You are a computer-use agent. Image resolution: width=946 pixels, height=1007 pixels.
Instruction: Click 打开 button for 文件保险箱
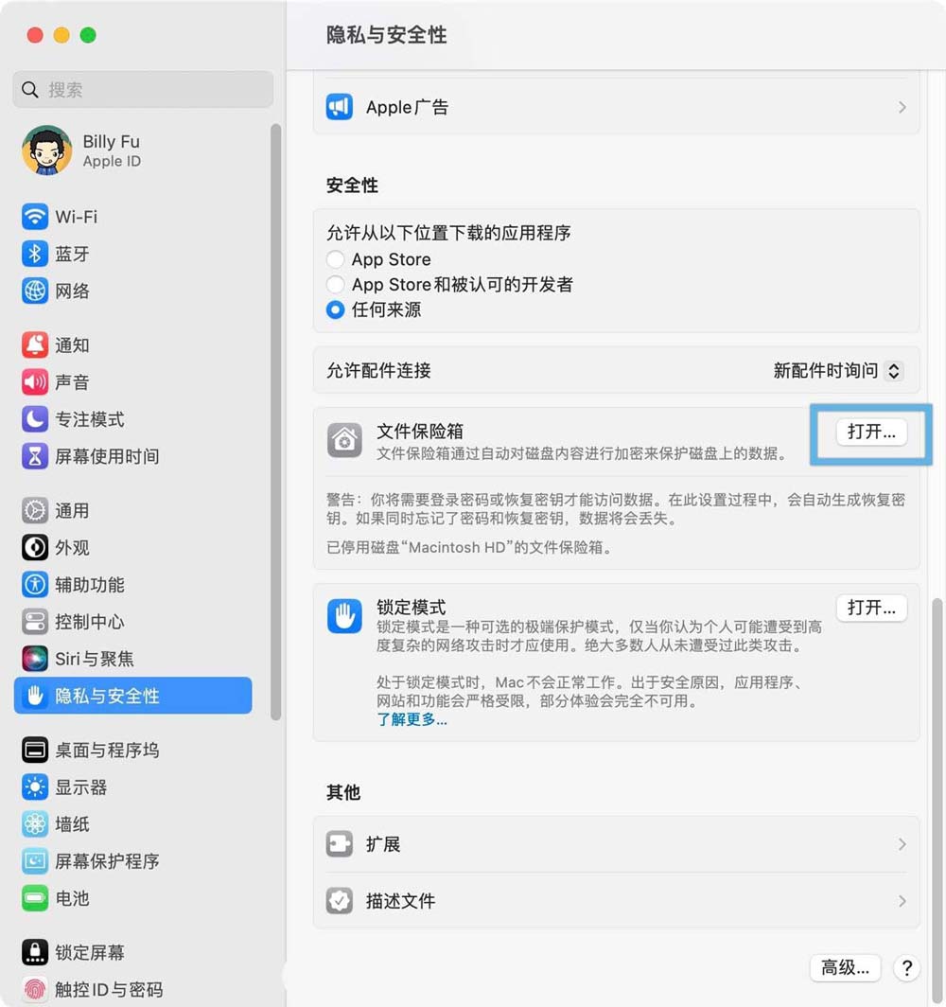[x=871, y=433]
